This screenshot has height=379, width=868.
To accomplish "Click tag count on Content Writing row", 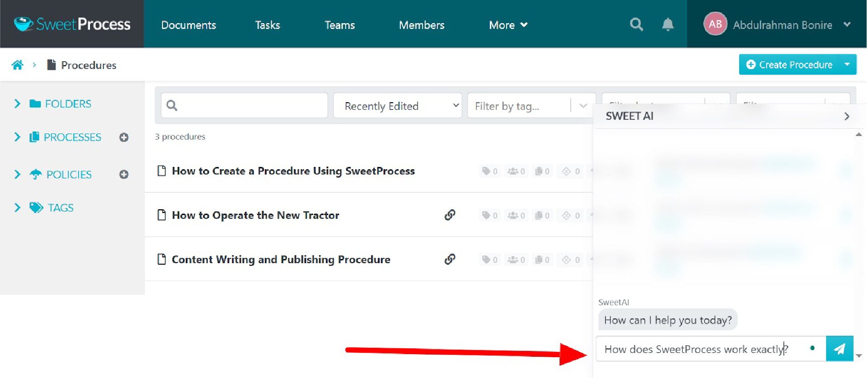I will coord(490,259).
